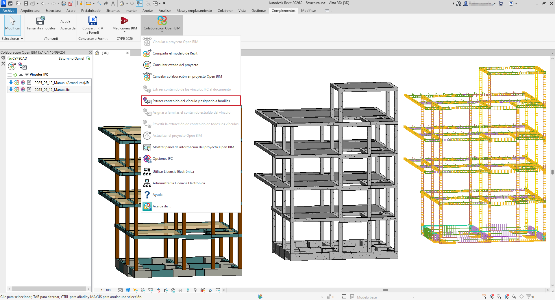Toggle sun path icon in view bar
The width and height of the screenshot is (555, 300).
135,290
